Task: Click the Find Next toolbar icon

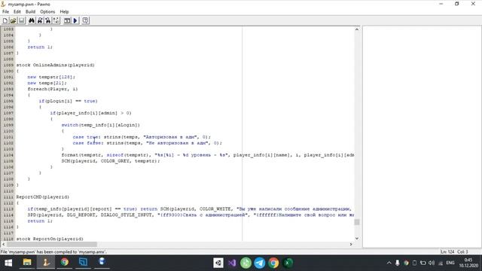Action: click(40, 20)
